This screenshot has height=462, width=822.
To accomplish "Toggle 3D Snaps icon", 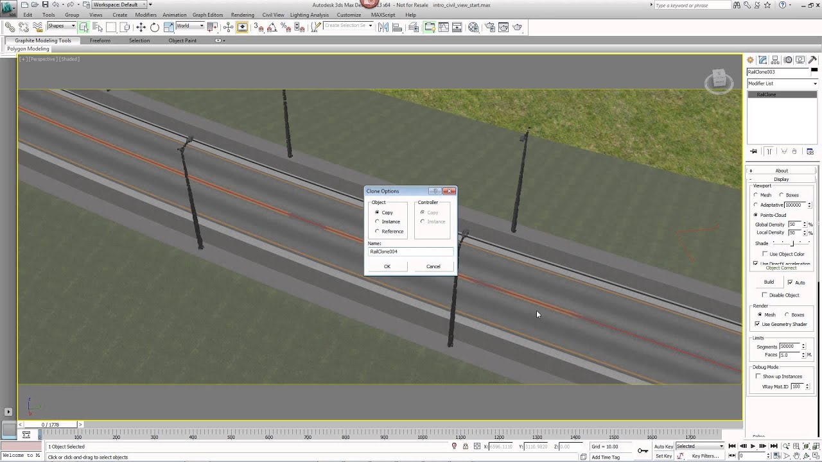I will point(258,27).
